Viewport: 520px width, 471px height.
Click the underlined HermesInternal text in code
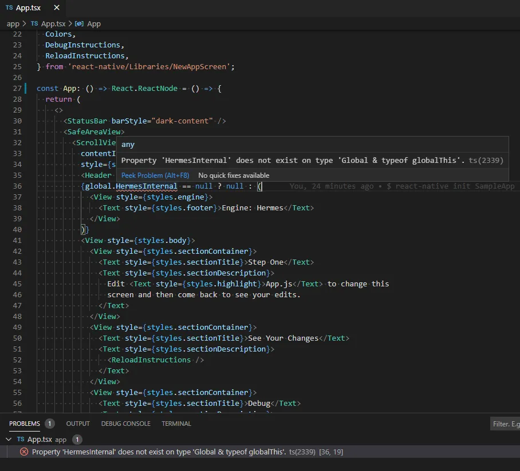coord(147,186)
